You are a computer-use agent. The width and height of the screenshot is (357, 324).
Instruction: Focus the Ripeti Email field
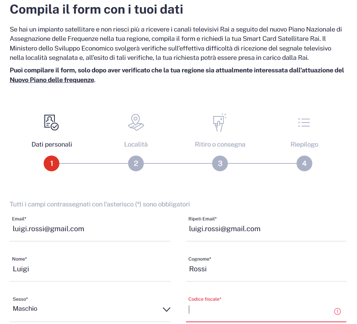pos(266,229)
